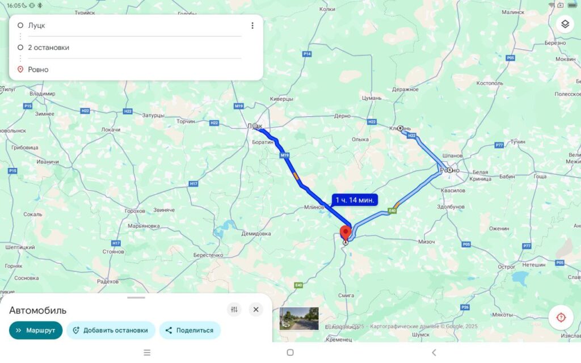The width and height of the screenshot is (581, 363).
Task: Open the map layers button
Action: click(565, 24)
